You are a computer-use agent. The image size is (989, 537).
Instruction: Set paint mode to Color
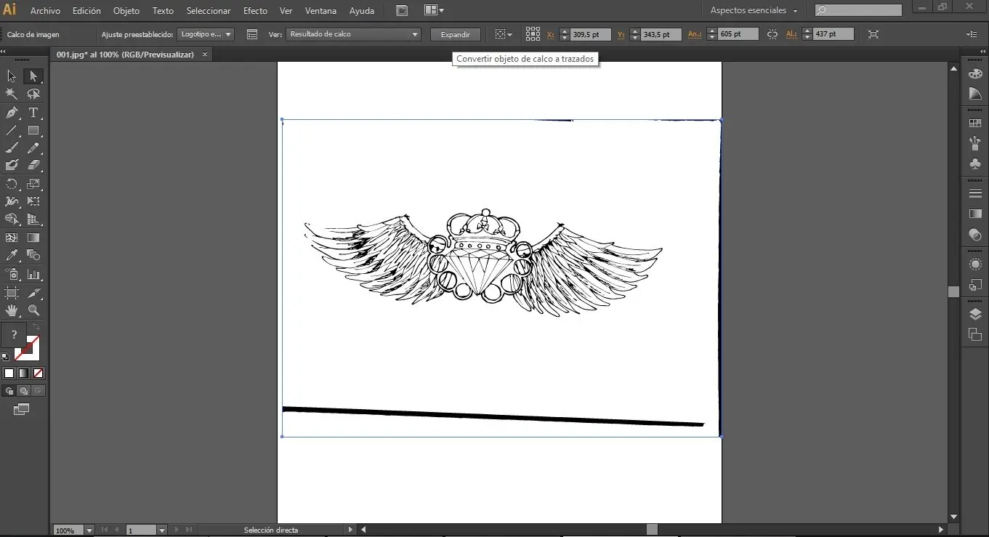9,373
